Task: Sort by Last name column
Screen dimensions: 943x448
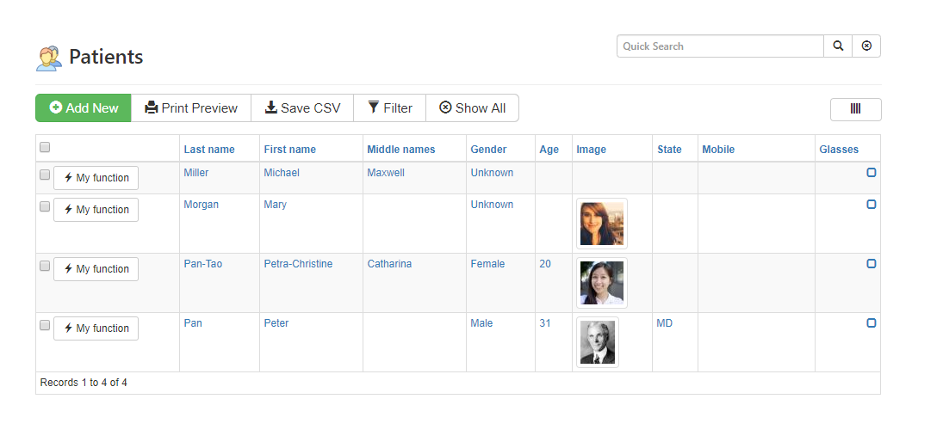Action: coord(209,150)
